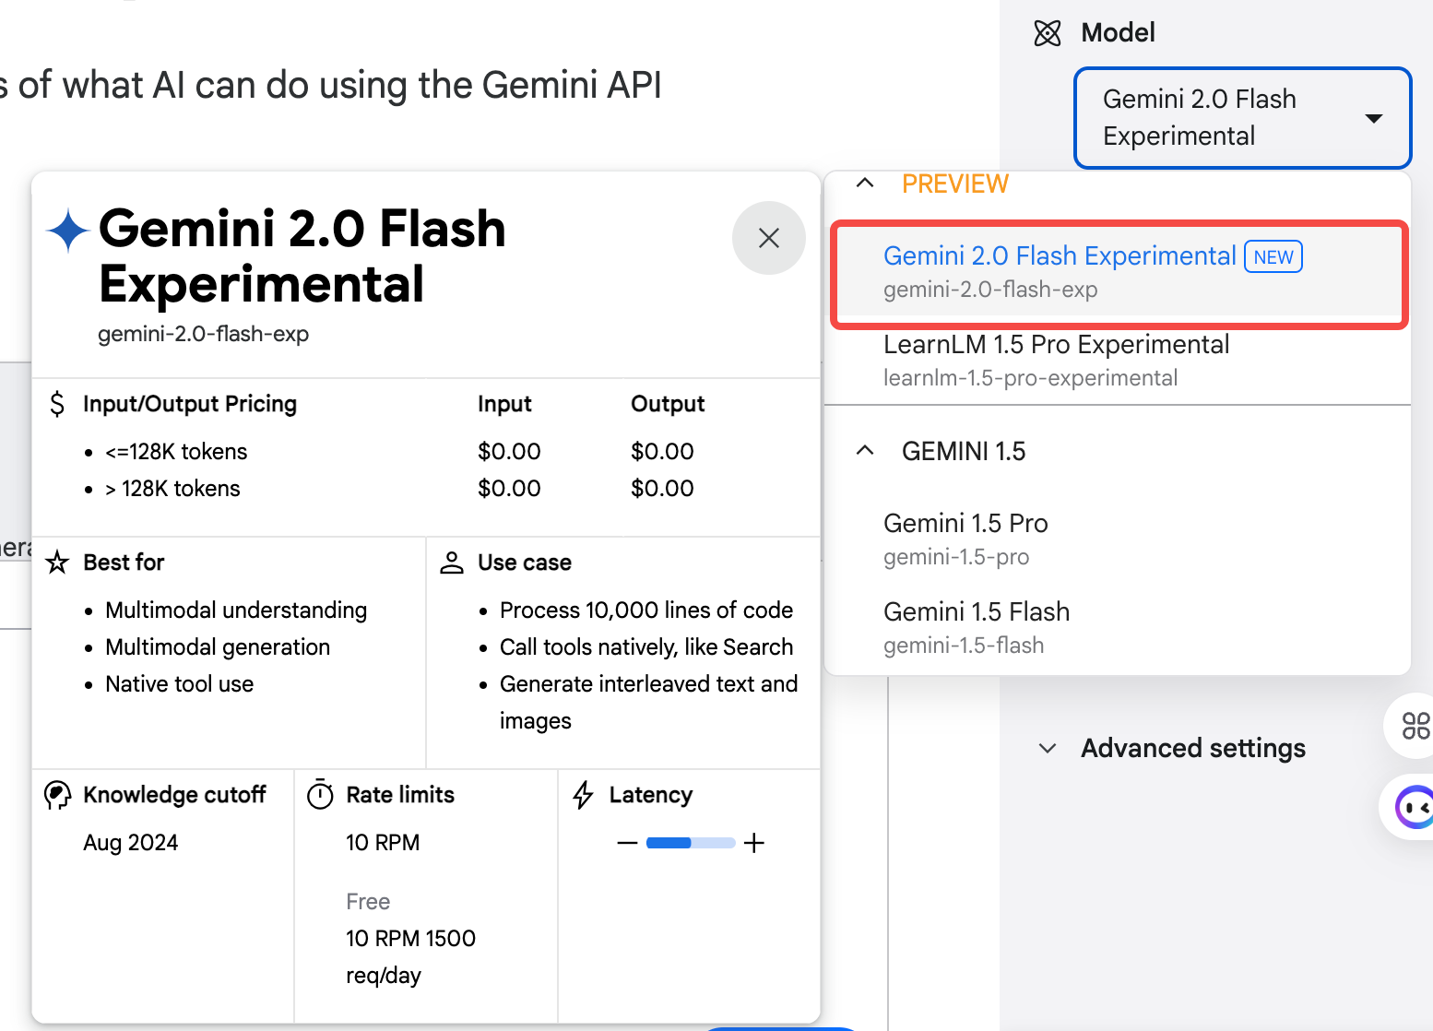Click 'Call tools natively, like Search' bullet
Viewport: 1433px width, 1031px height.
click(646, 647)
